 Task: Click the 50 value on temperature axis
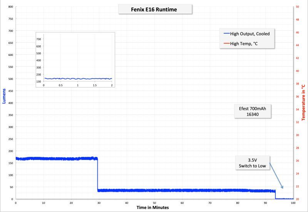(297, 7)
